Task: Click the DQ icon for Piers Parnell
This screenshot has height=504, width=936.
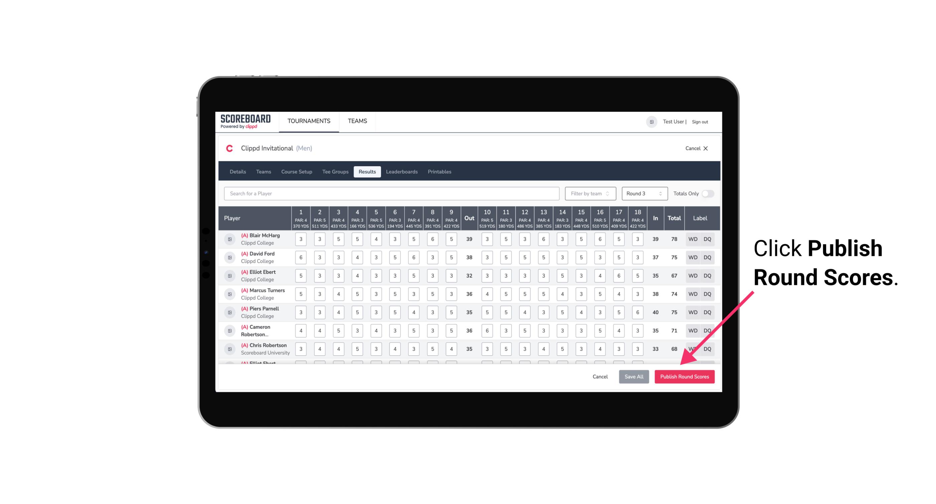Action: point(707,312)
